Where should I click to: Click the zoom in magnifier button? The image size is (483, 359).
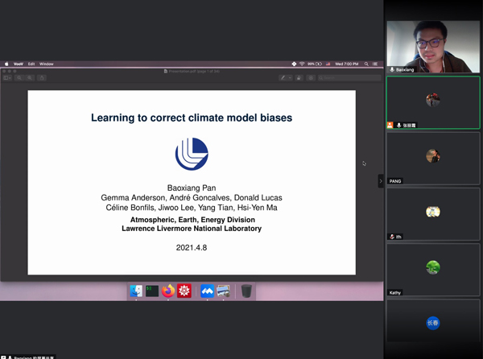point(30,78)
